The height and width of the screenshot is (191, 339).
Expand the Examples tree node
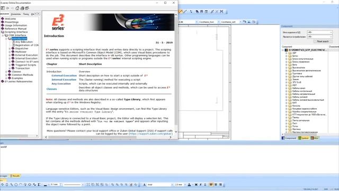pos(6,78)
